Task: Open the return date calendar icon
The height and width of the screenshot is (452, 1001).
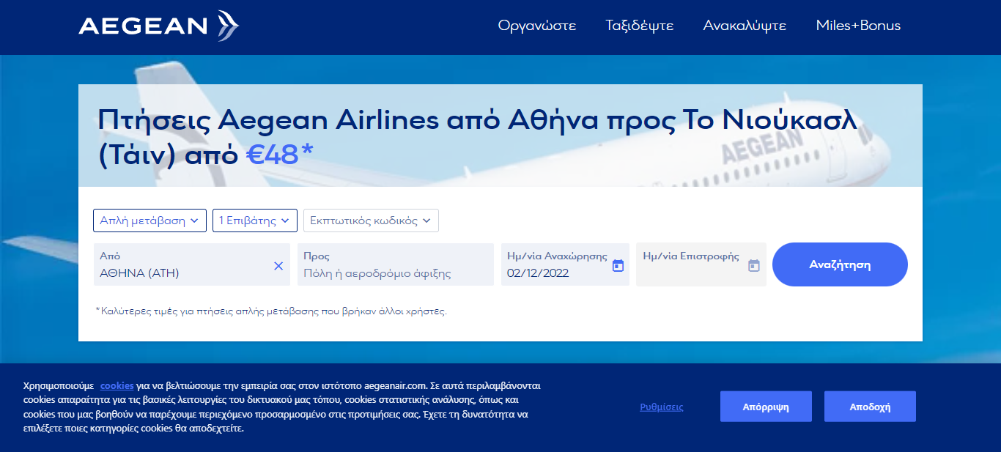Action: [x=754, y=265]
